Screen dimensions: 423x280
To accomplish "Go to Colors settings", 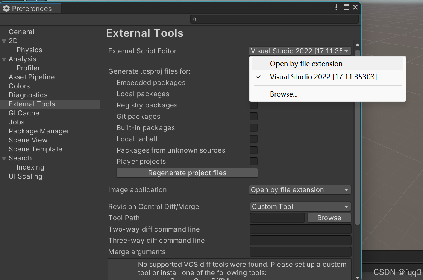I will (x=19, y=86).
